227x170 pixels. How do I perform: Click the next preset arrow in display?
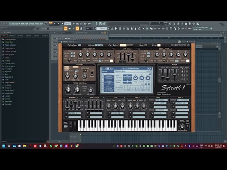pyautogui.click(x=151, y=68)
